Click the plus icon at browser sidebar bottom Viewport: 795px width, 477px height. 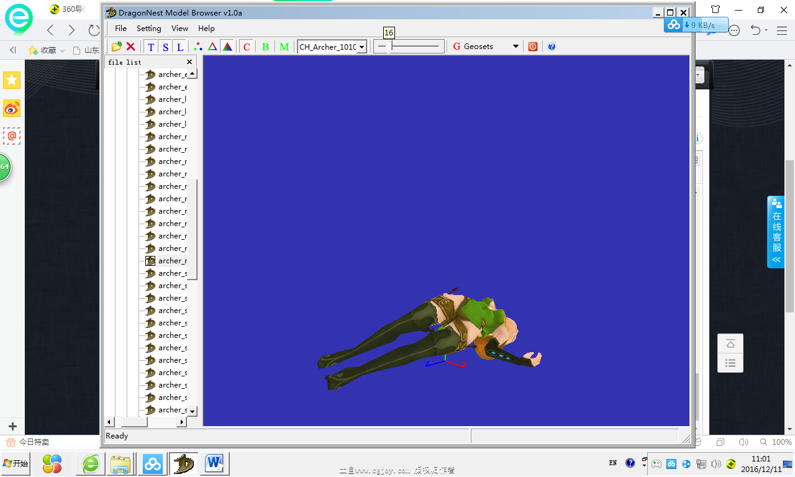pos(12,427)
